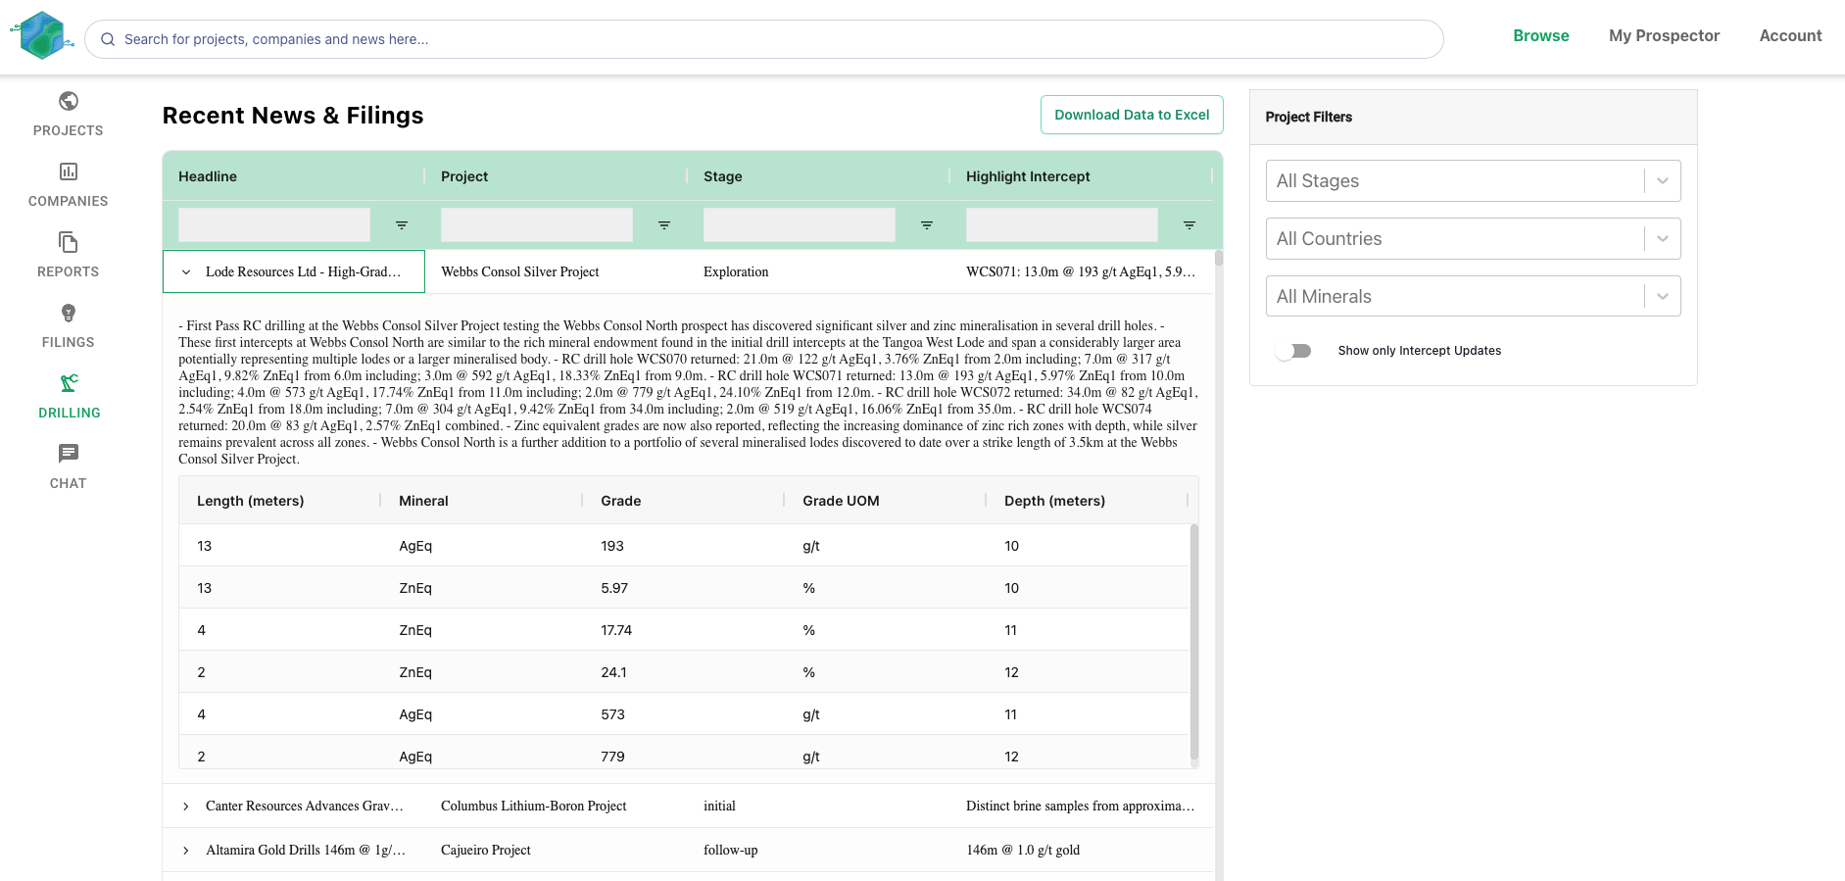
Task: Open My Prospector in the top navigation
Action: (x=1664, y=35)
